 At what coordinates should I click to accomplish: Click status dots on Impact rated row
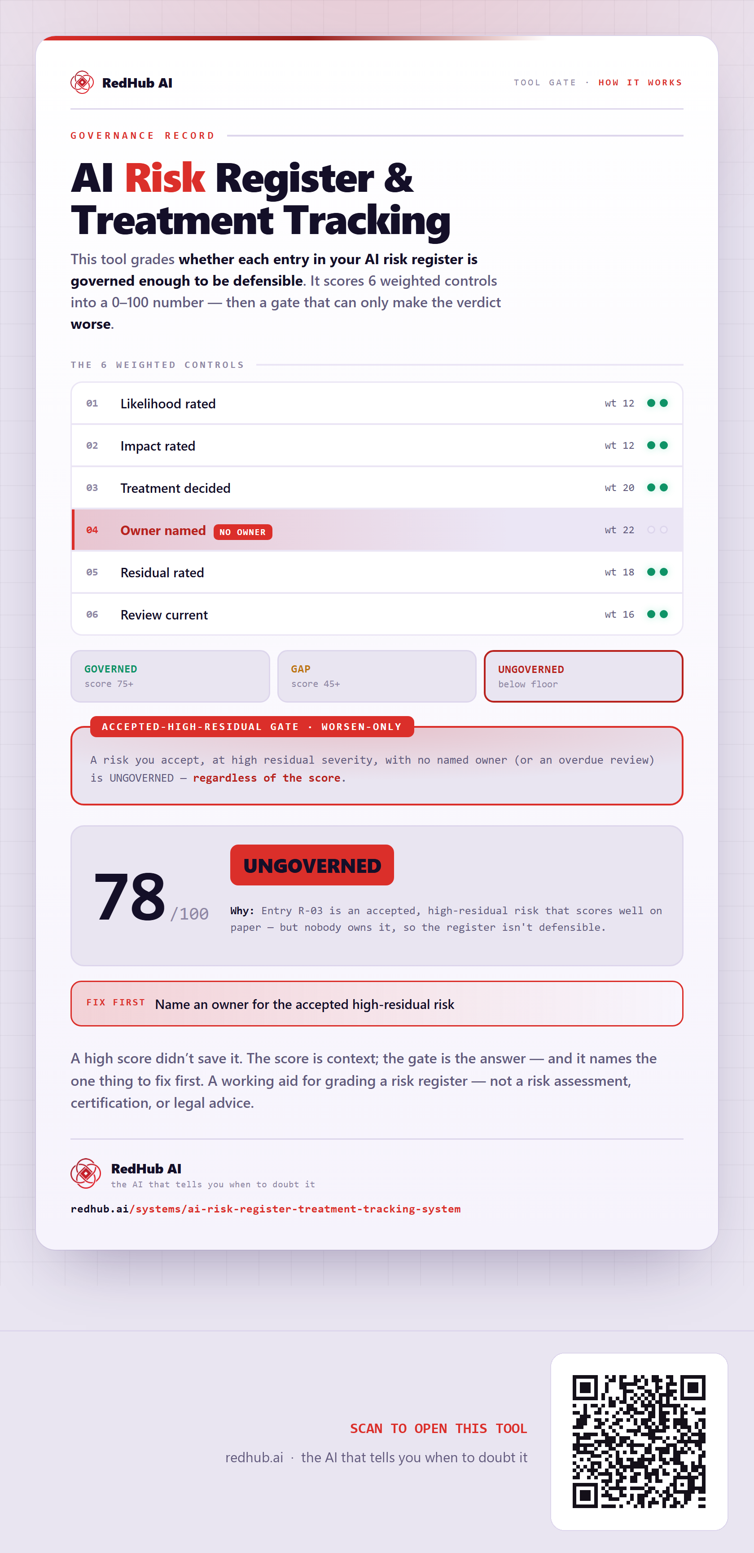657,446
